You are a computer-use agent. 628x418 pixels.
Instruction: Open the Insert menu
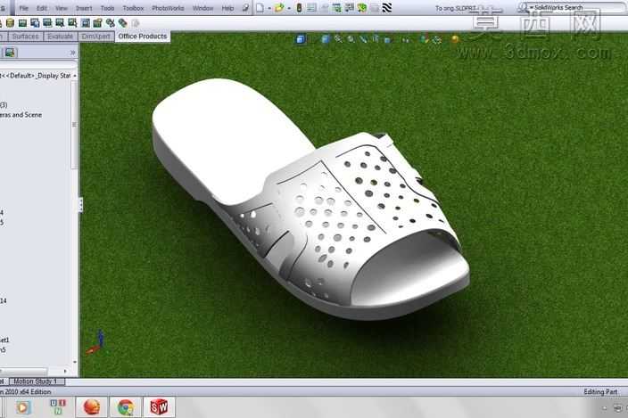(84, 8)
